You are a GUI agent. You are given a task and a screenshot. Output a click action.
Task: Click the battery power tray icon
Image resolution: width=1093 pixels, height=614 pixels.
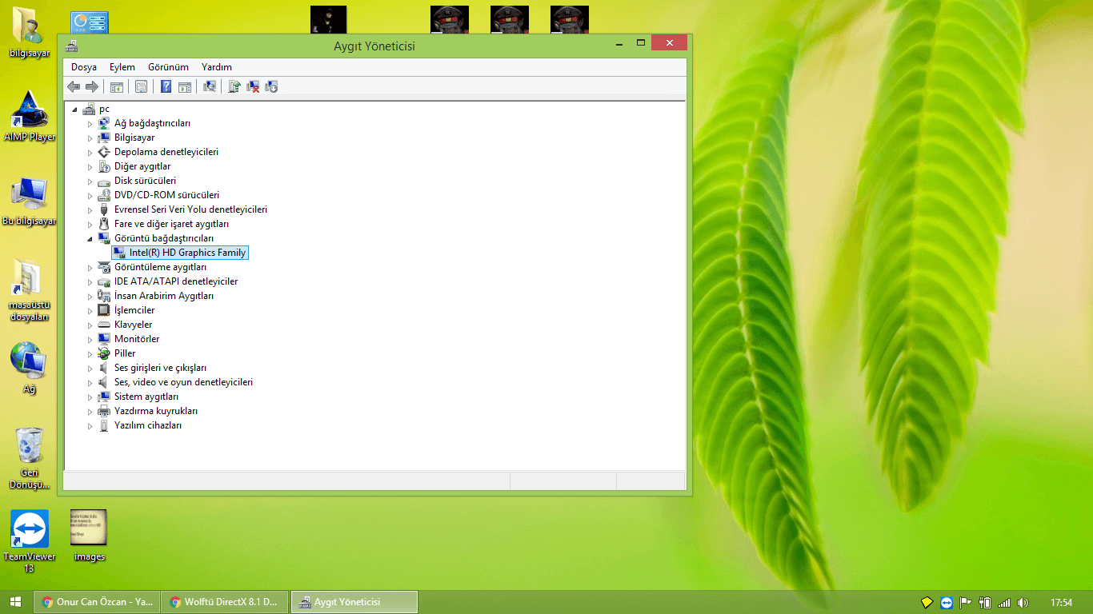coord(986,602)
